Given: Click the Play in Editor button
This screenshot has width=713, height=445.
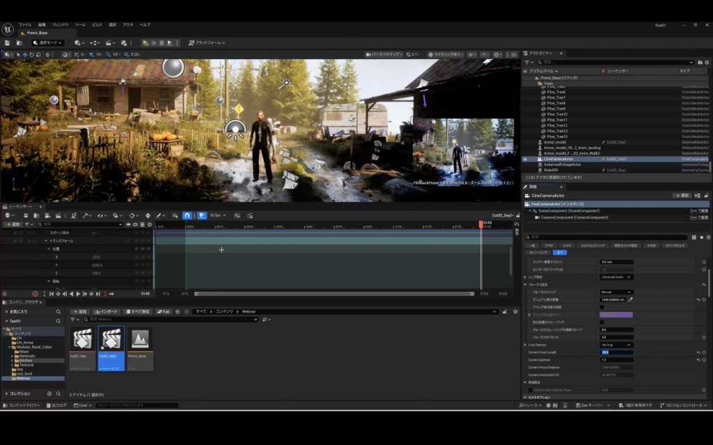Looking at the screenshot, I should click(x=146, y=42).
